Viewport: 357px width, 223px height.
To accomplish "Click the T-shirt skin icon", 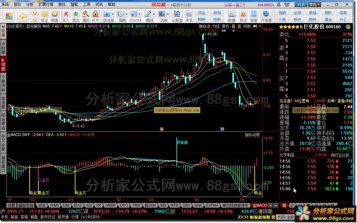I will point(287,5).
